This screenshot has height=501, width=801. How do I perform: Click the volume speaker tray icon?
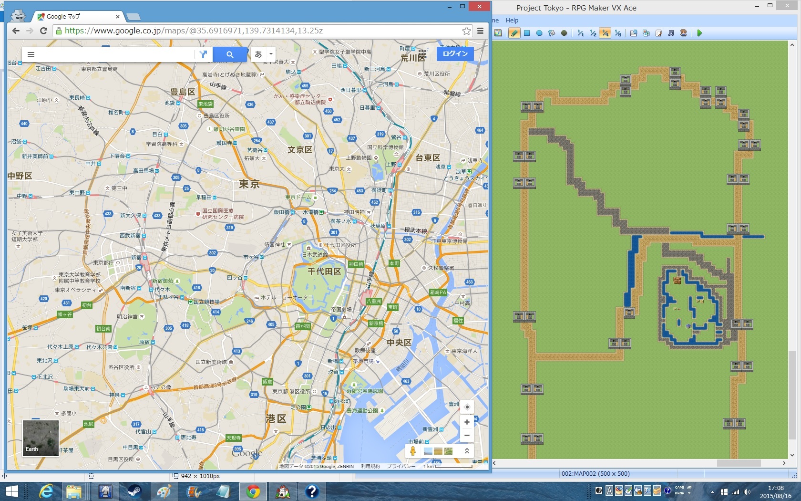747,491
